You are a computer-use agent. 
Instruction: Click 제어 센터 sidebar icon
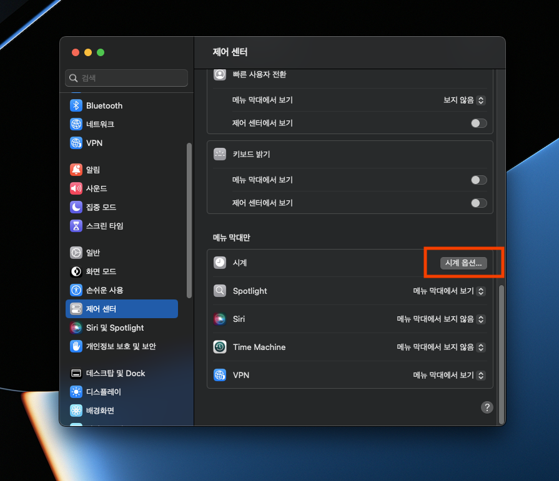click(x=76, y=309)
